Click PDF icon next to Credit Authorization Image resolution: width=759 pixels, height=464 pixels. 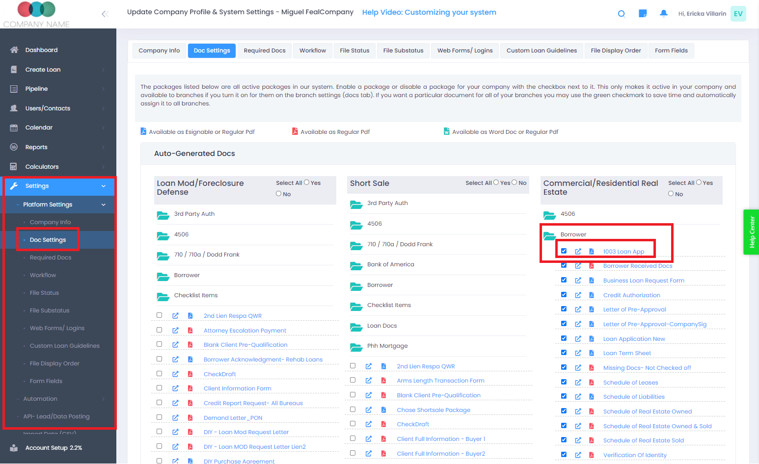(x=592, y=295)
